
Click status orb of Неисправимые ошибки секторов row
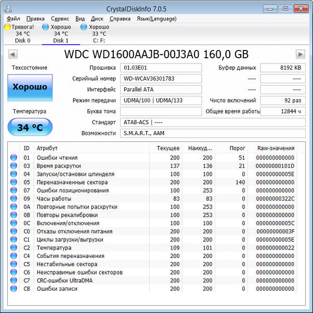[14, 272]
